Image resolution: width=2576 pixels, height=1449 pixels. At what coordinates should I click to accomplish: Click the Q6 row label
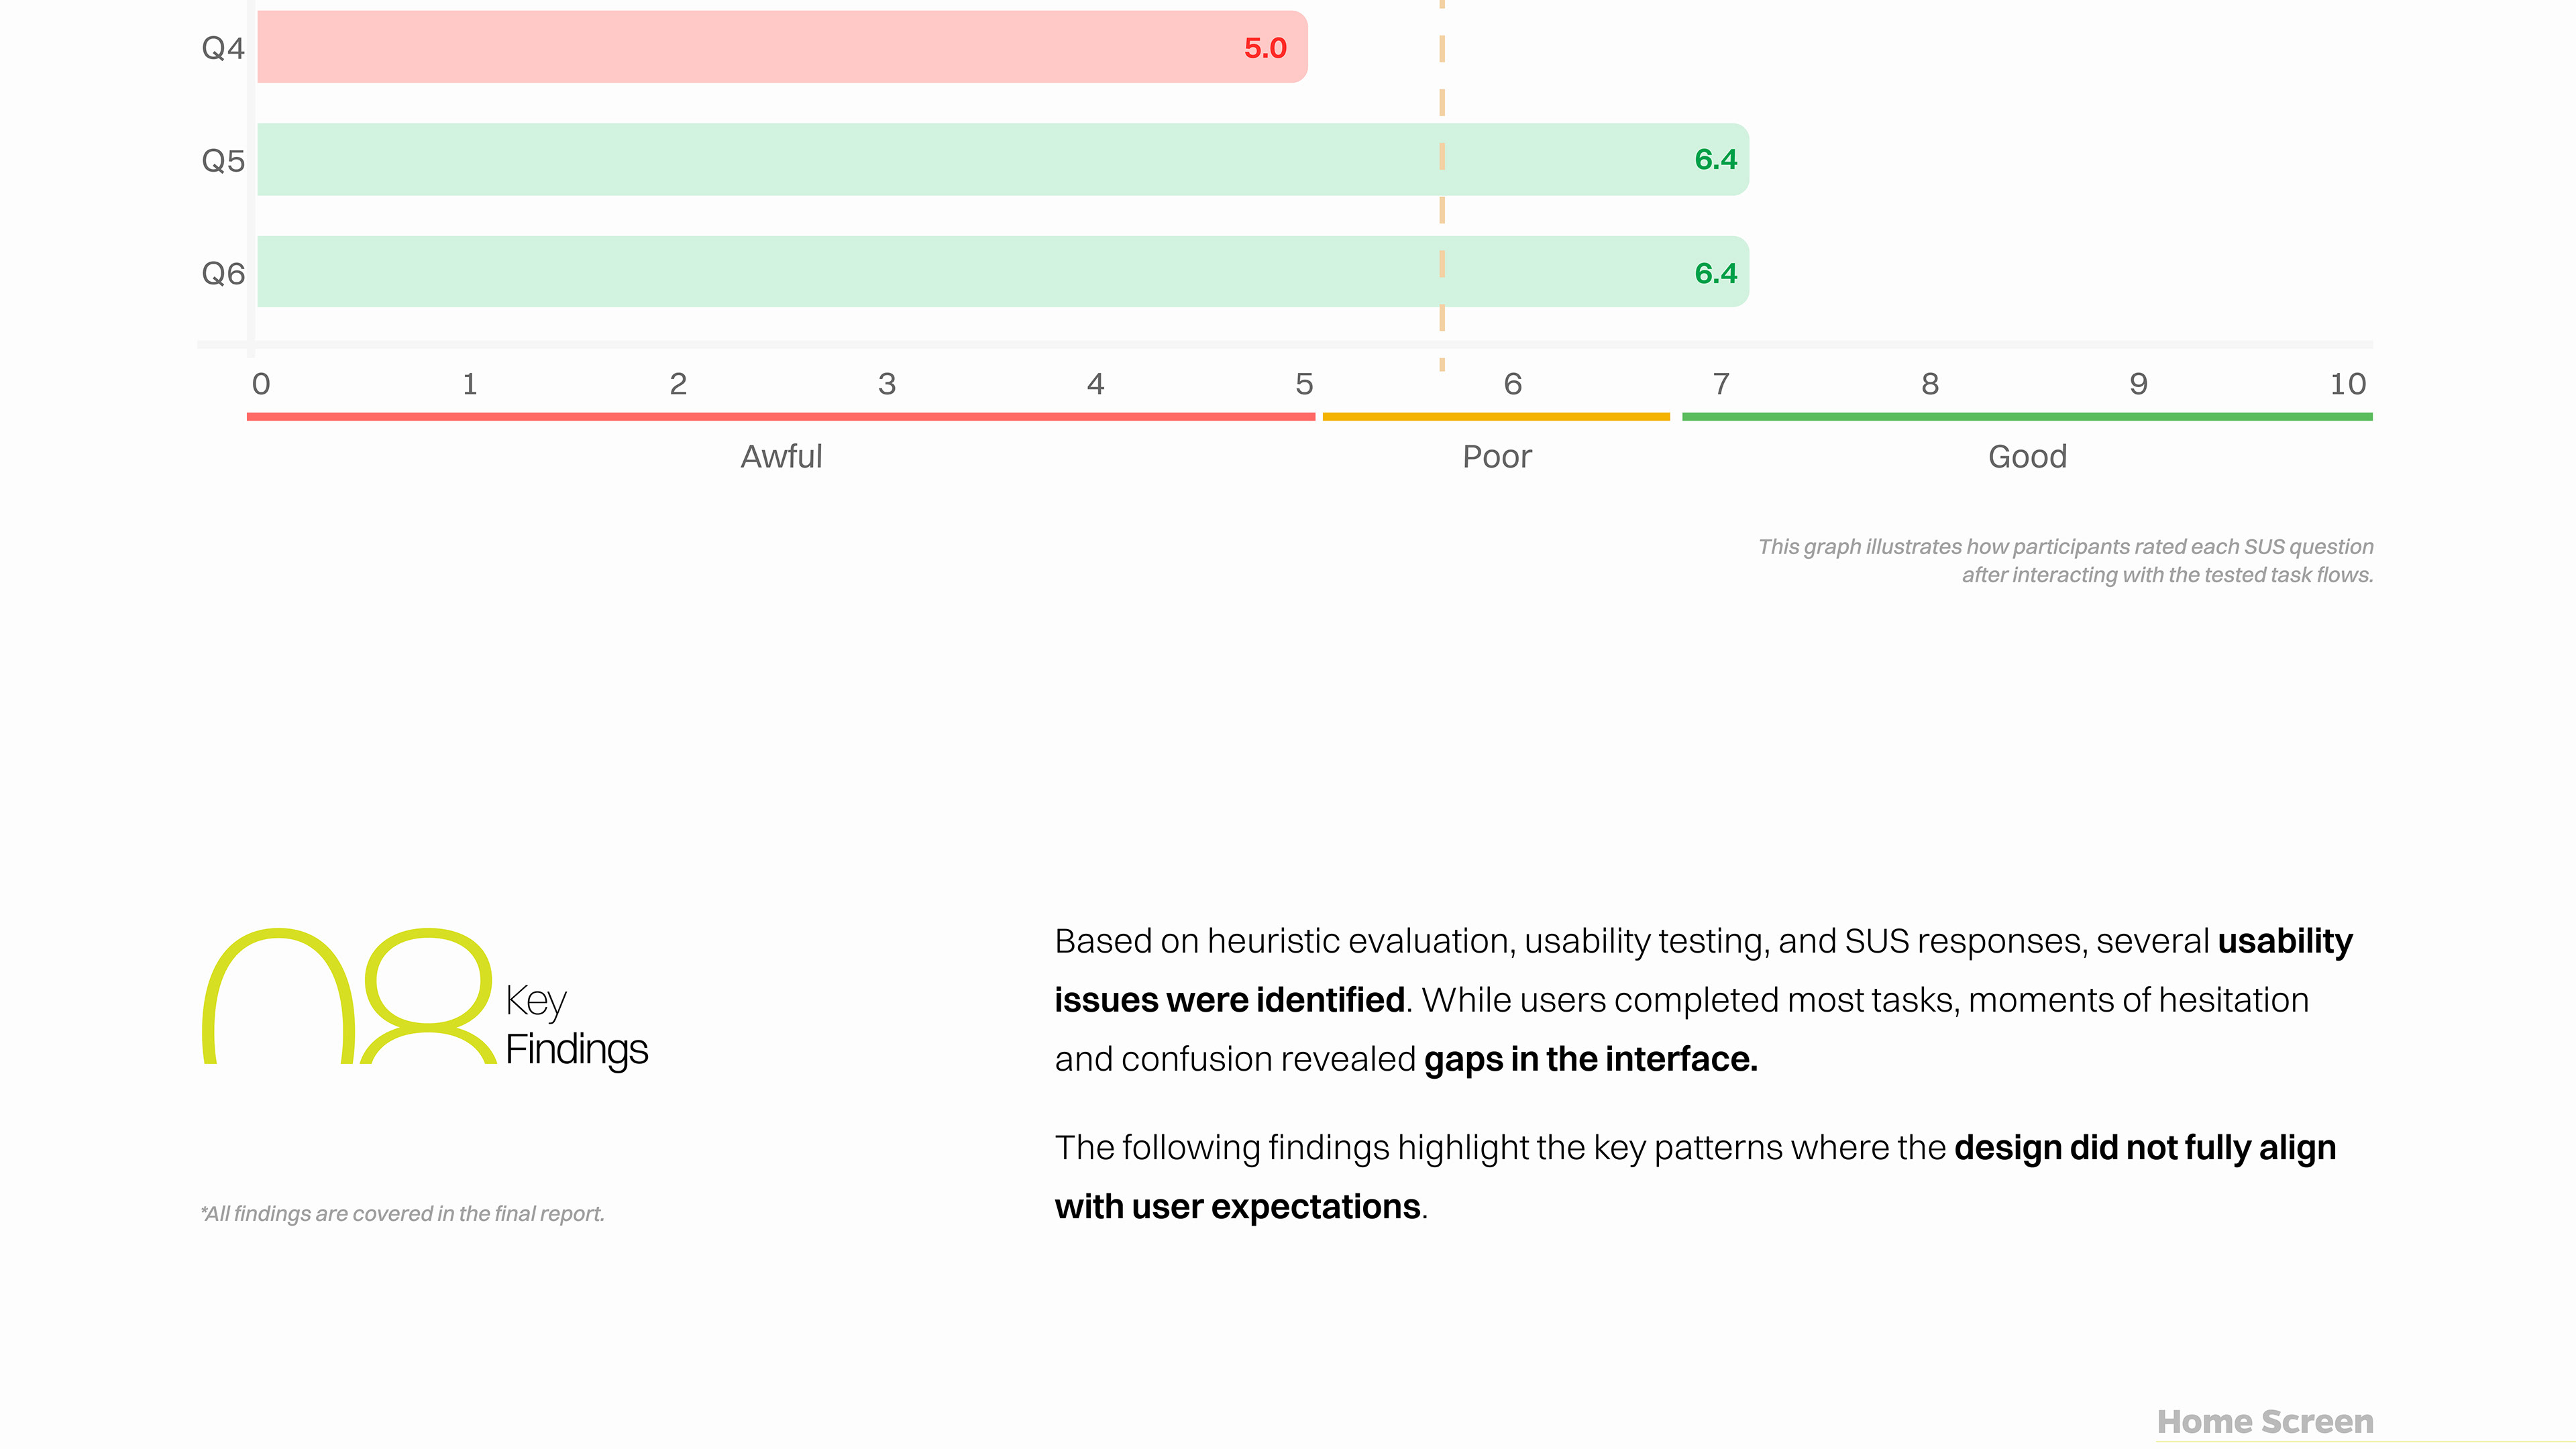pos(223,273)
